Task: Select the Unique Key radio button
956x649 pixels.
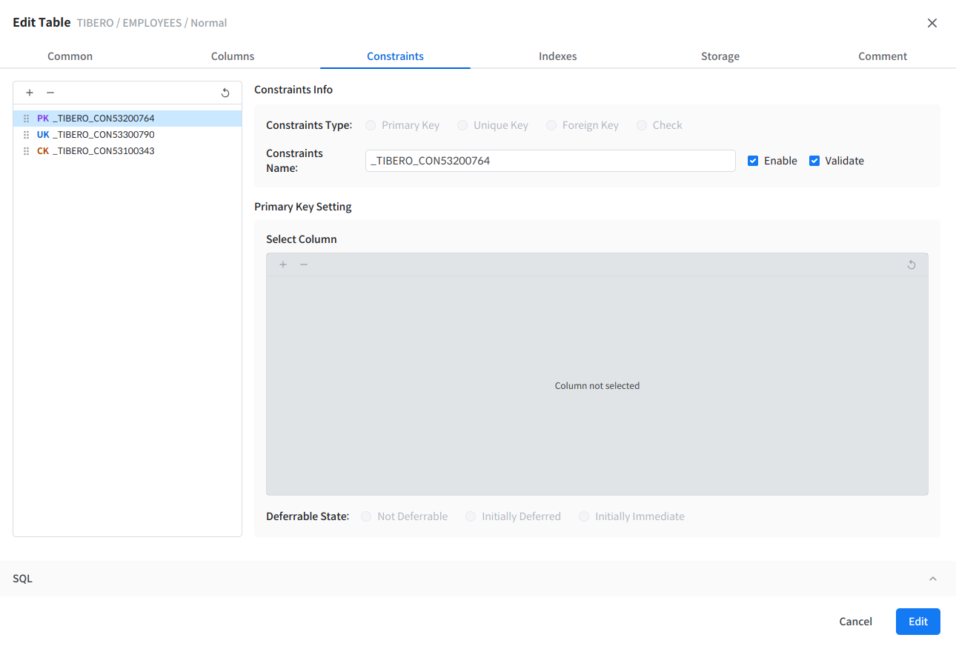Action: click(x=462, y=125)
